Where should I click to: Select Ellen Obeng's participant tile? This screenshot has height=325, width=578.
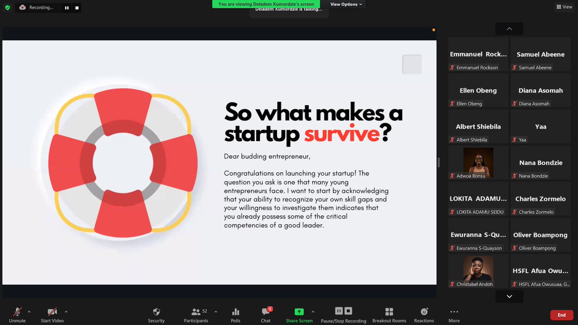point(478,91)
